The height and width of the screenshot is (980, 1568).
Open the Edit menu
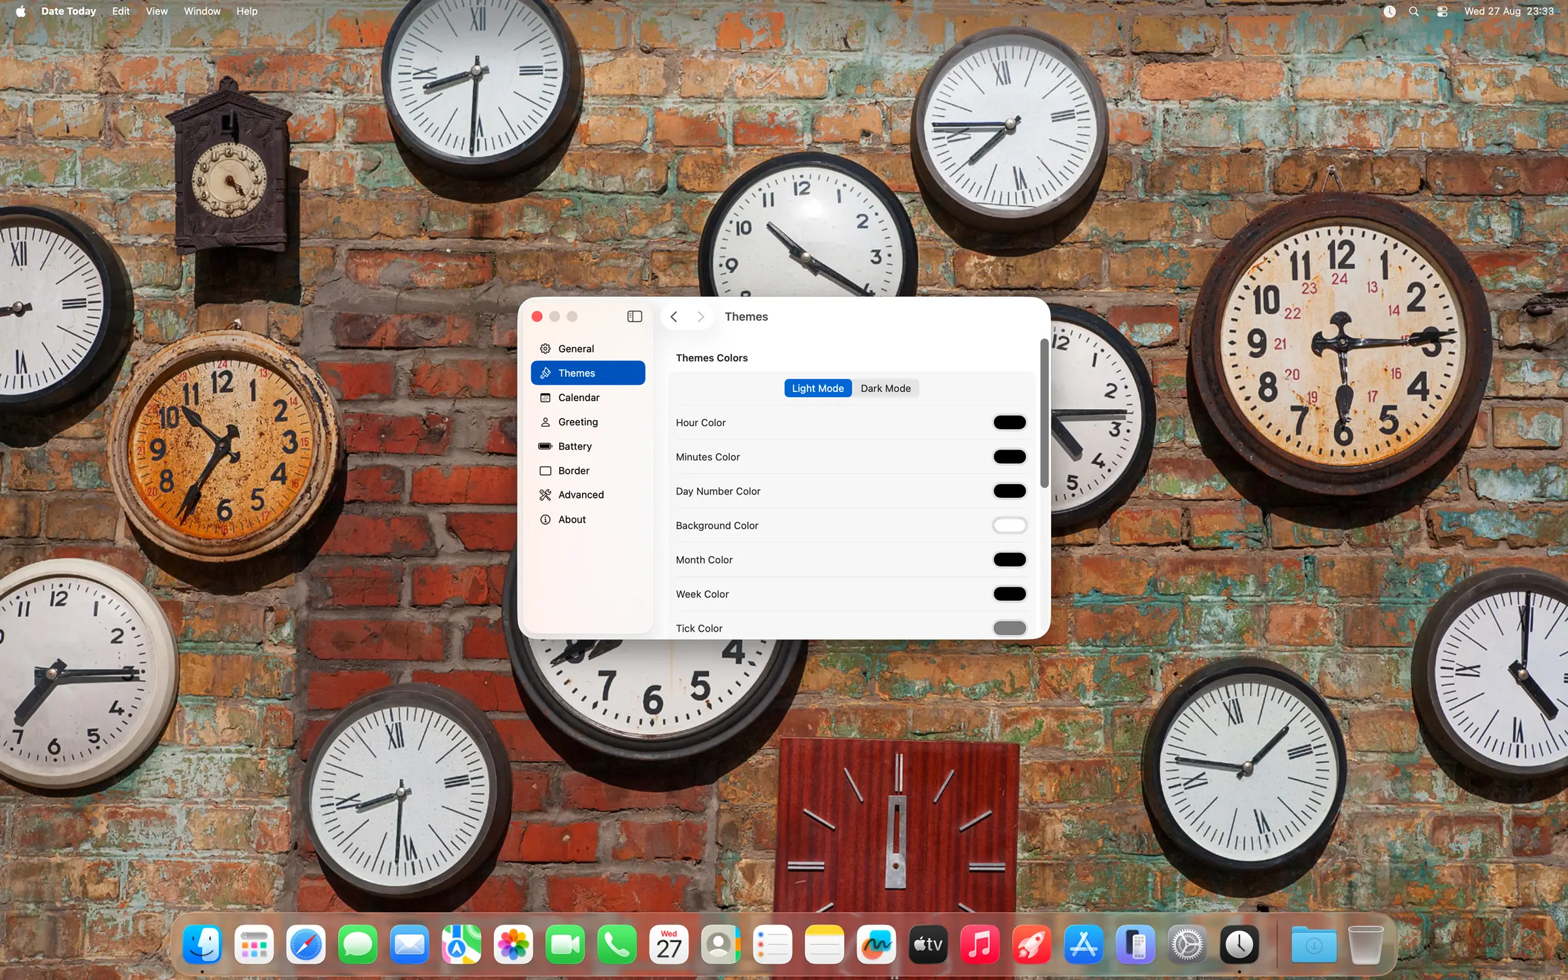(121, 11)
